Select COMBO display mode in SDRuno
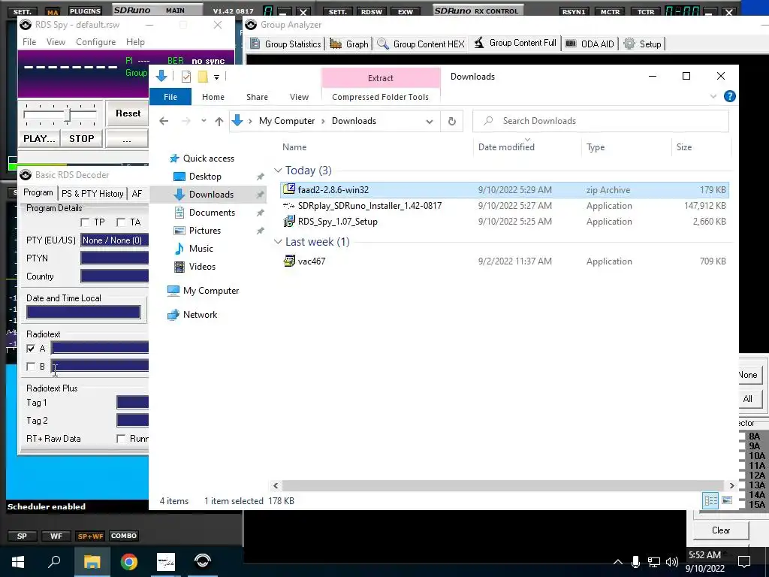The image size is (769, 577). pyautogui.click(x=124, y=536)
